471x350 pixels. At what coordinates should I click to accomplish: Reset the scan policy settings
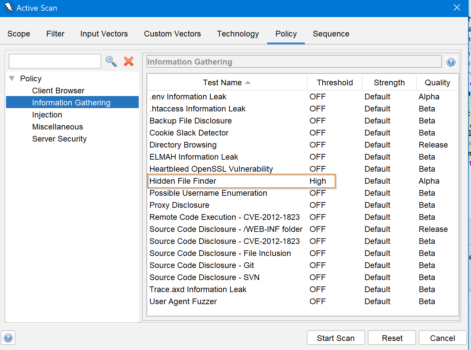click(x=392, y=338)
